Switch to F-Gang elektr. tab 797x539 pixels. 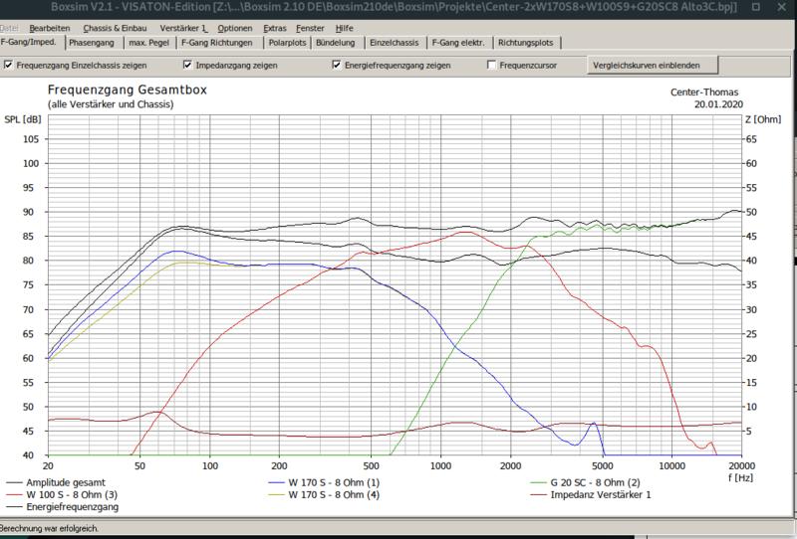point(460,44)
